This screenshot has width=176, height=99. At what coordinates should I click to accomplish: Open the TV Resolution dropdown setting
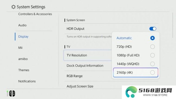coord(87,55)
